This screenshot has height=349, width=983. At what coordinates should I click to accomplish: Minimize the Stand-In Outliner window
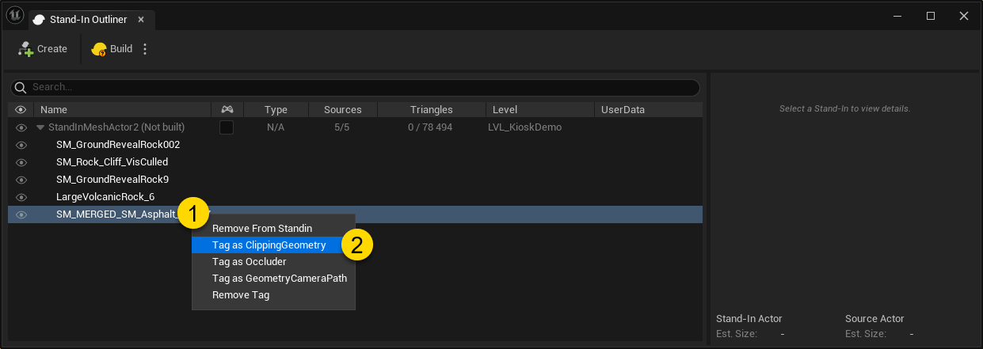[898, 16]
